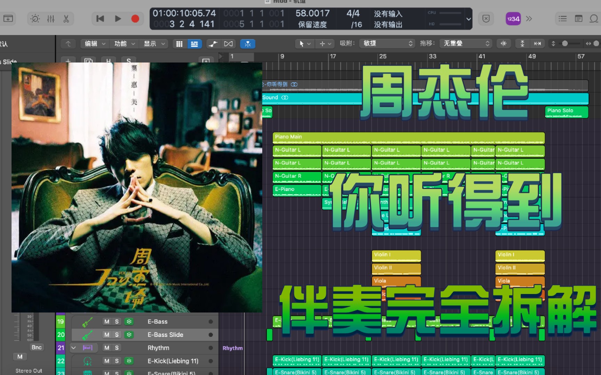Viewport: 601px width, 375px height.
Task: Click the up-arrow leave folder button
Action: [68, 44]
